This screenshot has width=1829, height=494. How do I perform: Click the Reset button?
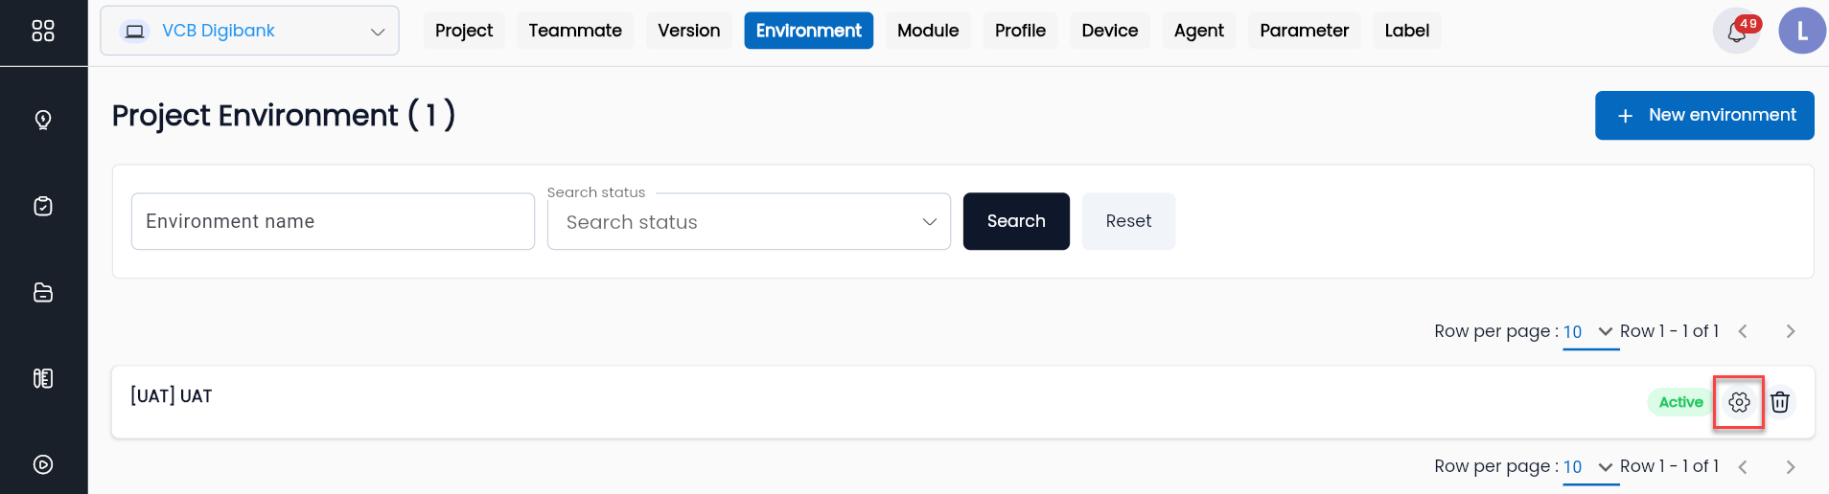tap(1128, 221)
